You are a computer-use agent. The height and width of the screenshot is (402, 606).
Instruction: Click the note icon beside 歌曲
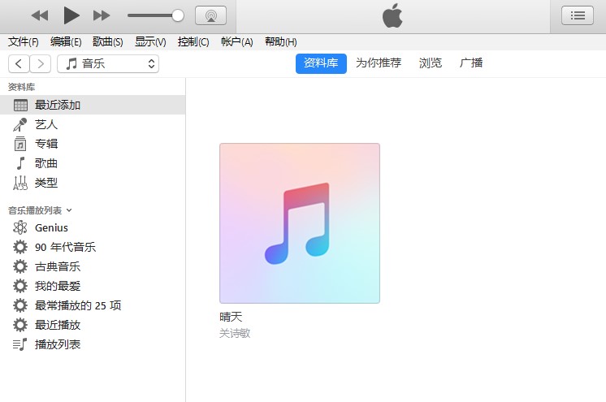click(20, 163)
